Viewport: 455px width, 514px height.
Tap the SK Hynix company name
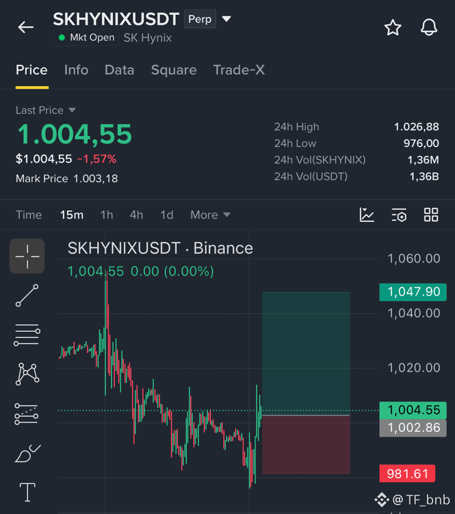point(148,38)
